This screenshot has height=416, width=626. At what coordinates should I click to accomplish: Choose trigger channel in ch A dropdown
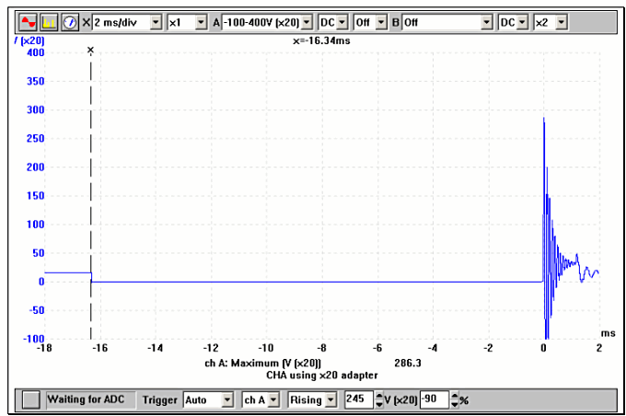click(272, 400)
